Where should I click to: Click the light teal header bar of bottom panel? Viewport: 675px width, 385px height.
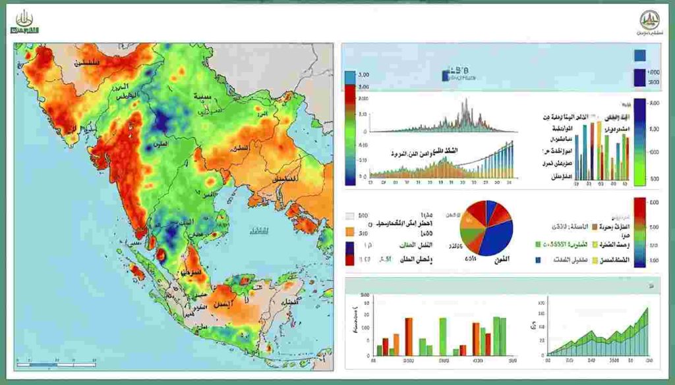pos(501,284)
